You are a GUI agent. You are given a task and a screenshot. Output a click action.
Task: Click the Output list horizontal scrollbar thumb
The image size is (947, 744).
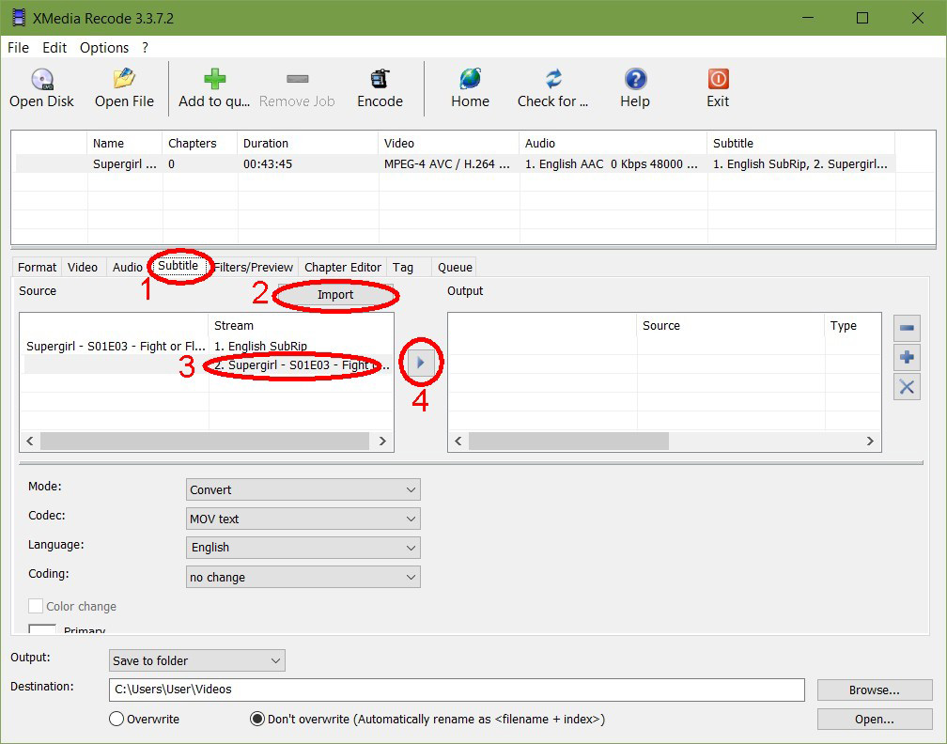569,441
